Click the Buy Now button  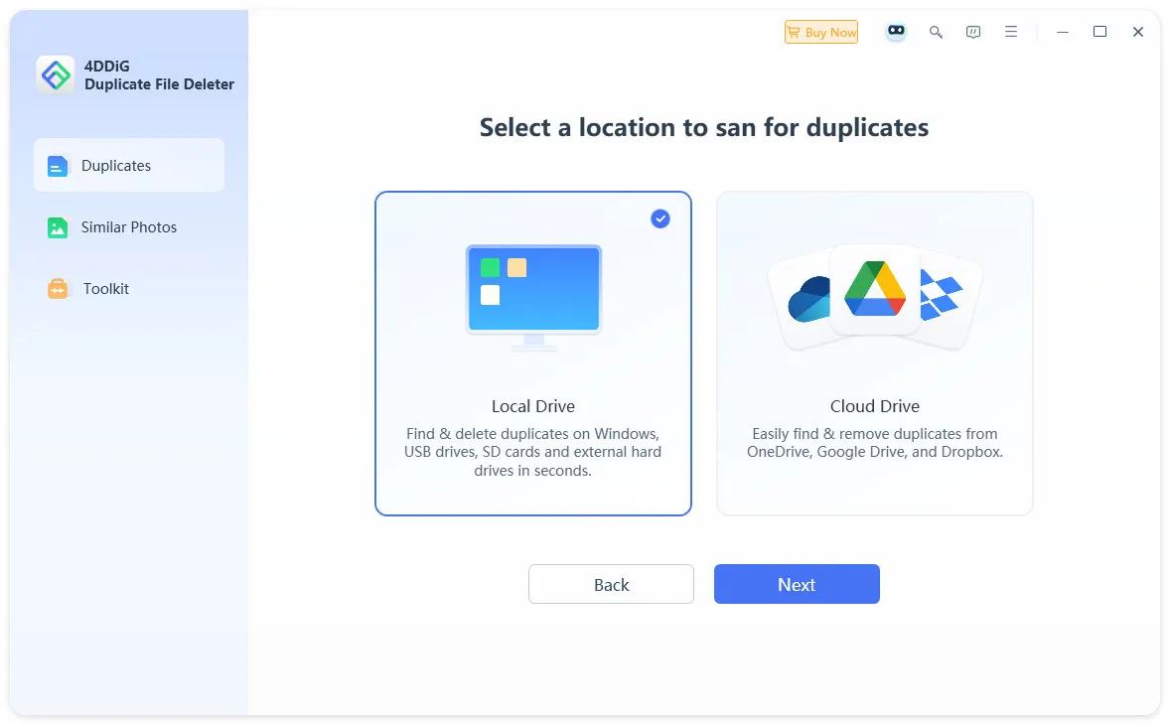click(x=821, y=32)
